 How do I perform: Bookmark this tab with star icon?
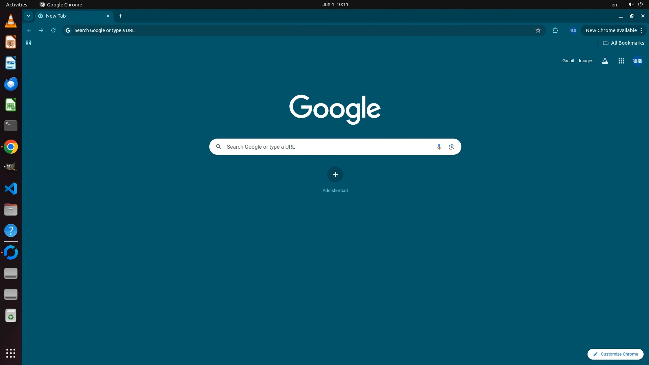[x=538, y=30]
